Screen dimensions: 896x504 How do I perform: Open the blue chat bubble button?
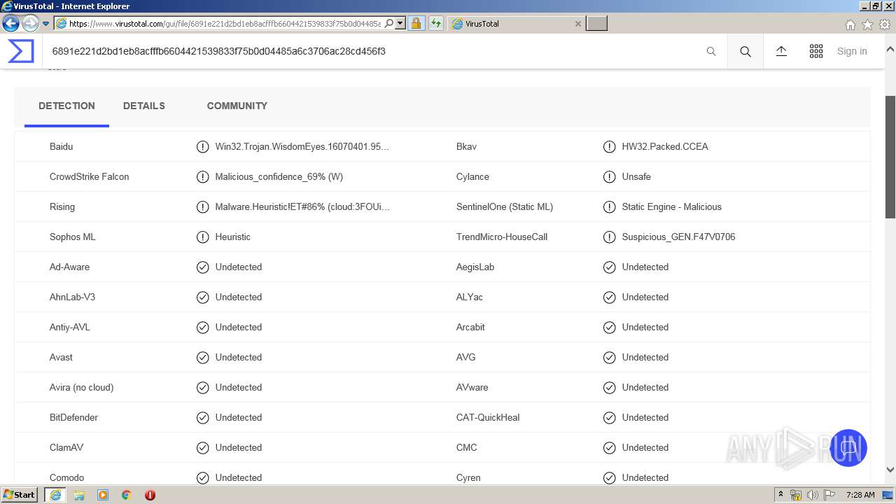click(848, 448)
